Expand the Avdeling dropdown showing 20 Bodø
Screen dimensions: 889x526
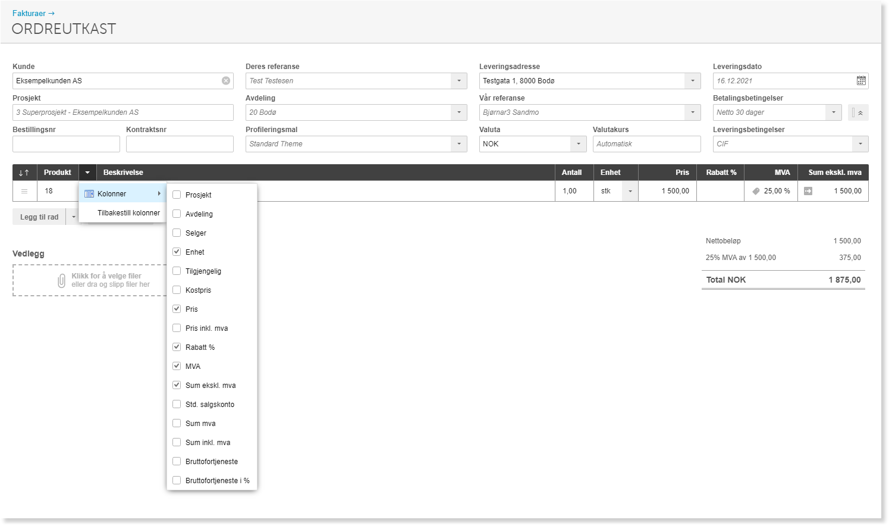tap(459, 112)
